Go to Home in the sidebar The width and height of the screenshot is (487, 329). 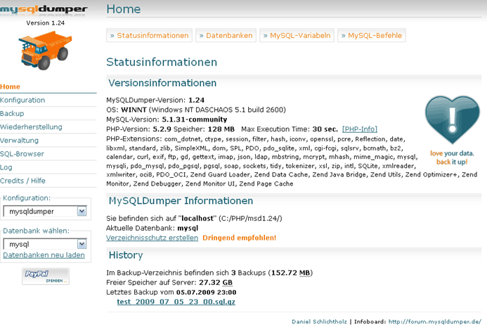click(x=10, y=86)
